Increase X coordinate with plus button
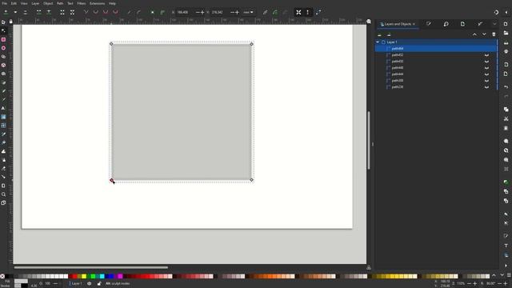 [202, 12]
